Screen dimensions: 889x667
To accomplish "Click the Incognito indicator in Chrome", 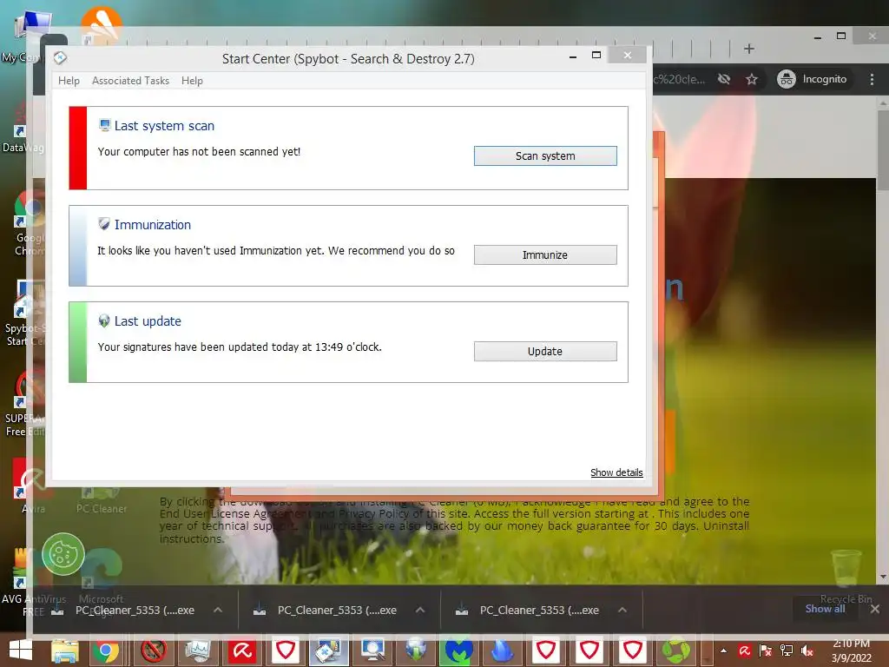I will [x=812, y=79].
